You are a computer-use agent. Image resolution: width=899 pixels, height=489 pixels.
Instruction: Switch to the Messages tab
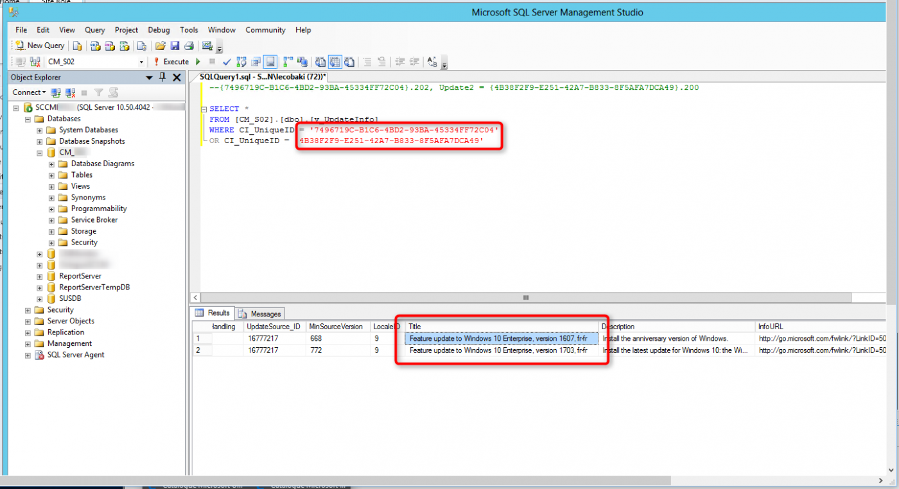click(x=259, y=313)
